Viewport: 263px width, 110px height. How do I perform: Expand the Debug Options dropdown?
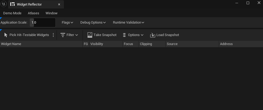point(93,23)
